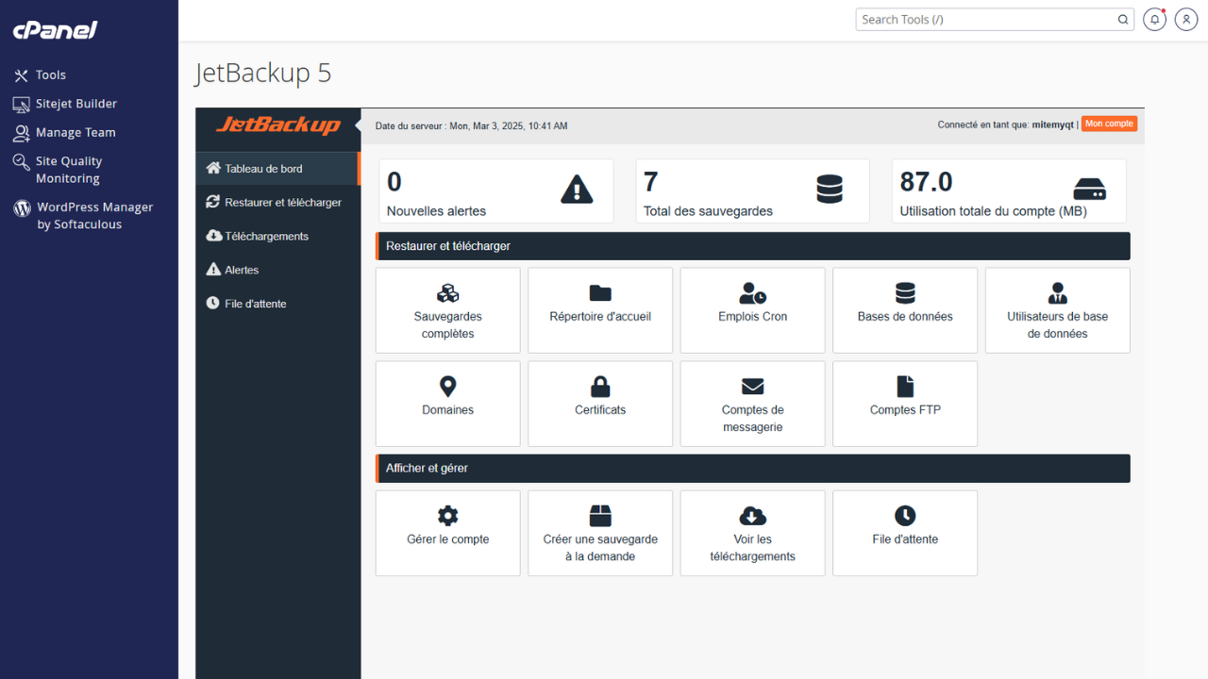Click the Site Quality Monitoring magnifier icon

click(x=21, y=162)
